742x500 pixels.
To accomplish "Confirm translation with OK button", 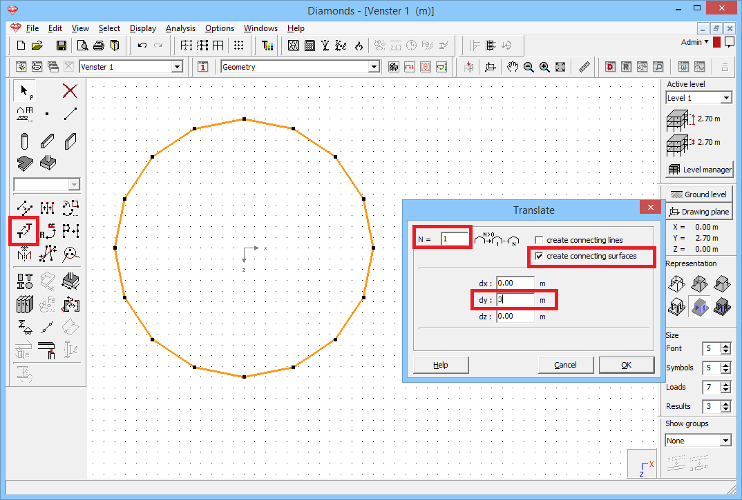I will click(x=627, y=365).
